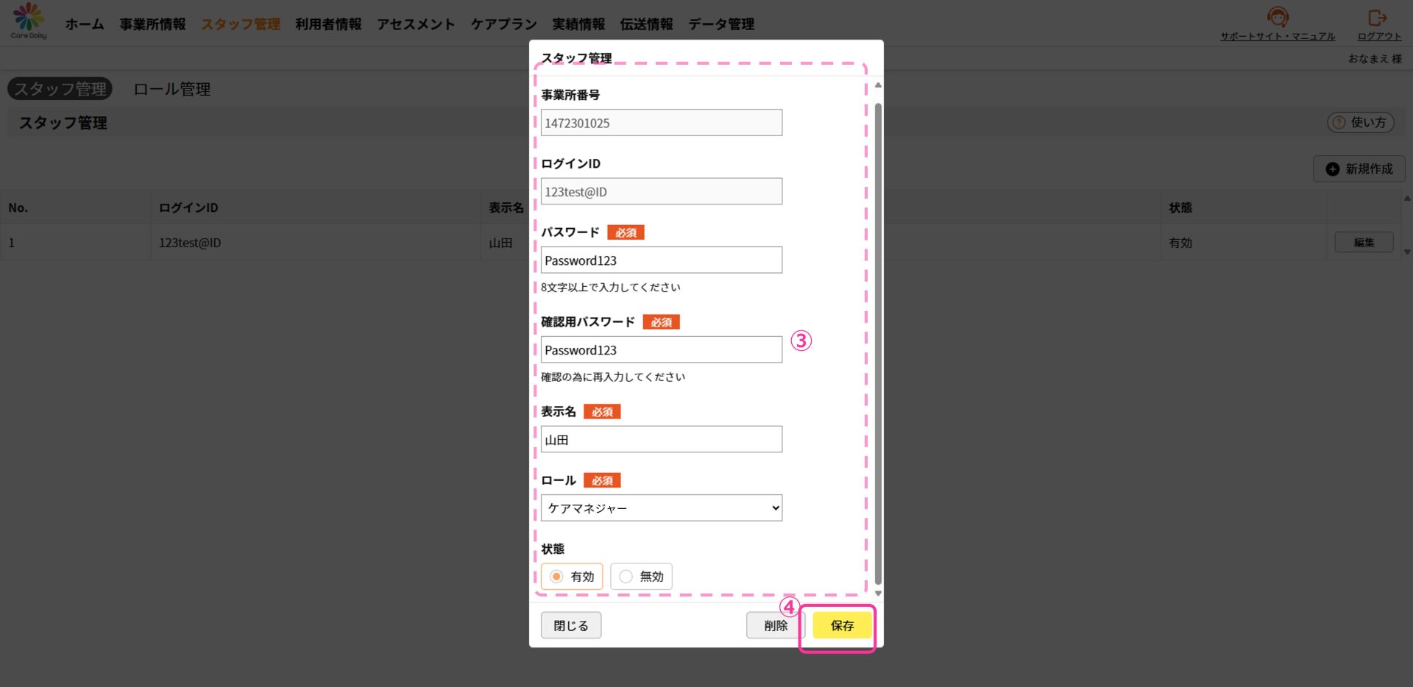The width and height of the screenshot is (1413, 687).
Task: Go to the ケアプラン menu
Action: pyautogui.click(x=503, y=24)
